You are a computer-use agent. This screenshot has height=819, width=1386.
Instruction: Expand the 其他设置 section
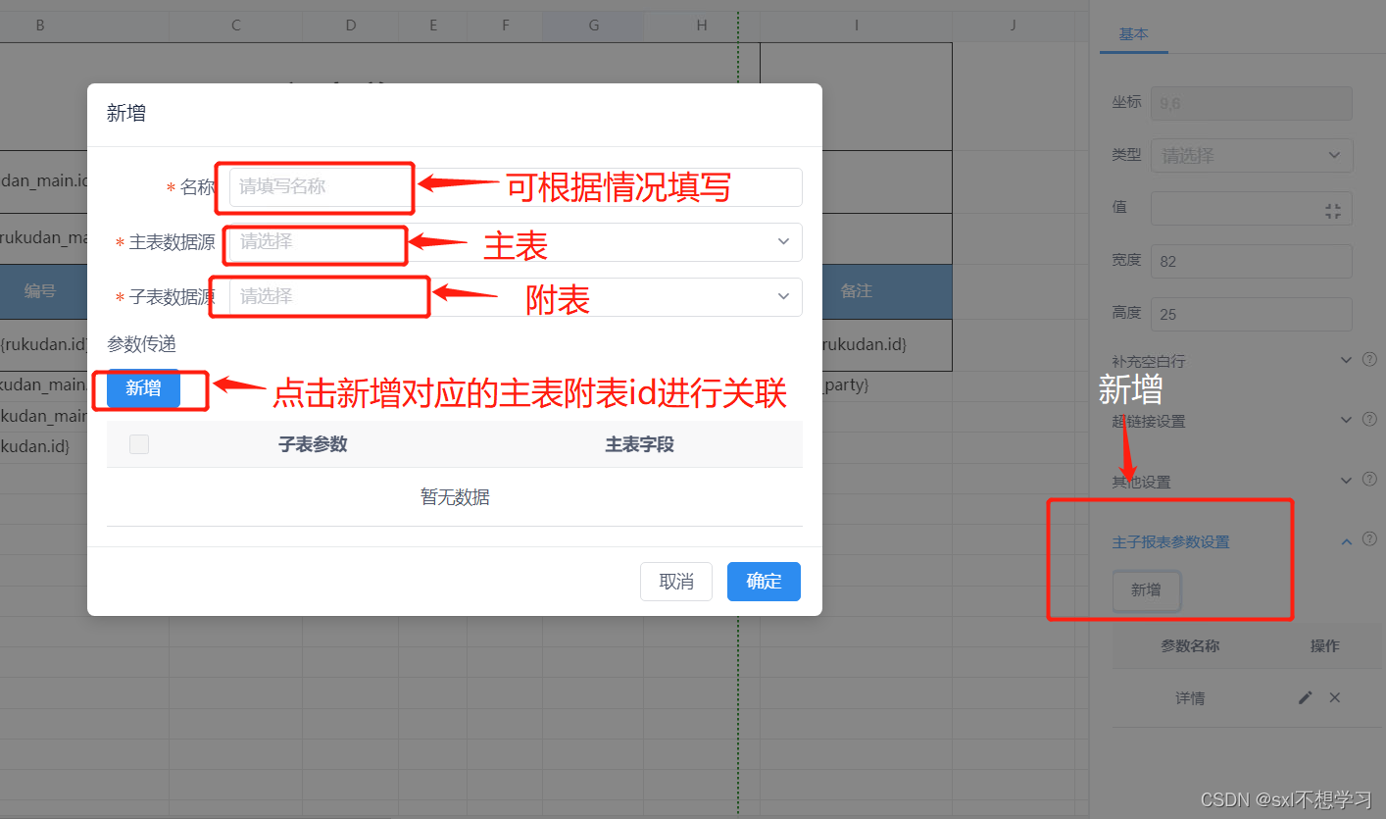click(x=1346, y=480)
